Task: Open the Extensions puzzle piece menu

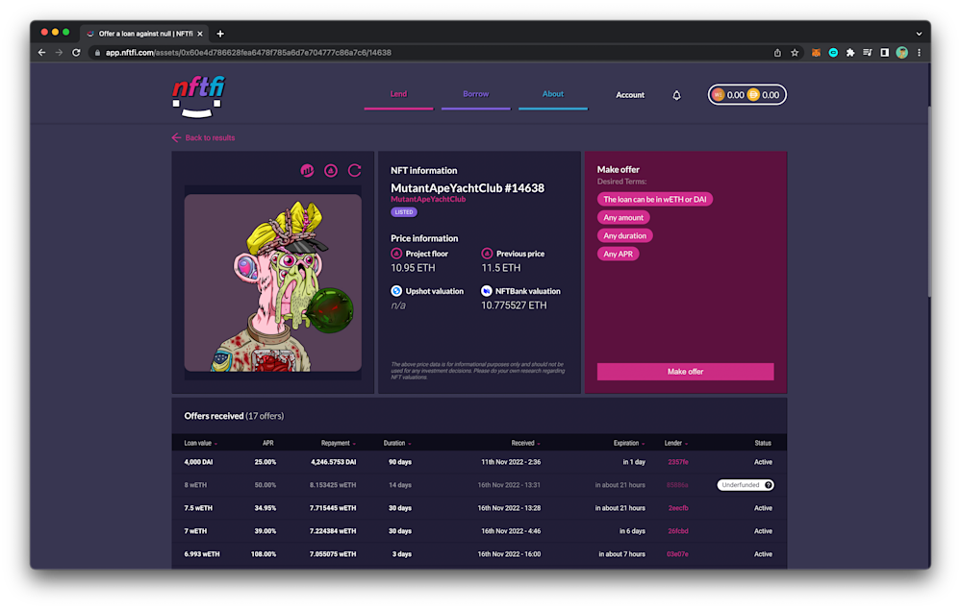Action: coord(850,53)
